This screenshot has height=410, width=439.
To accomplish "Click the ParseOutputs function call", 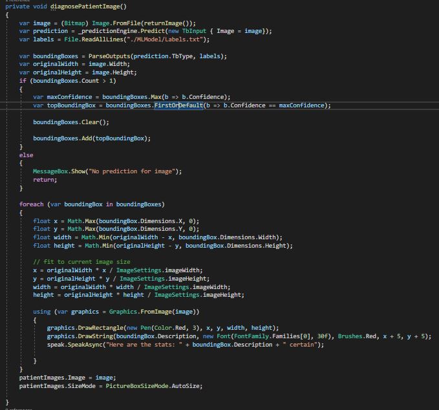I will (109, 56).
